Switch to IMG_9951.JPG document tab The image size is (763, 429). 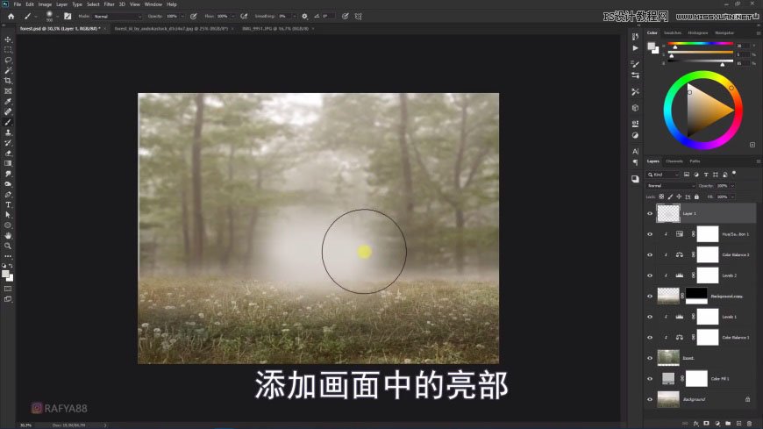coord(275,29)
